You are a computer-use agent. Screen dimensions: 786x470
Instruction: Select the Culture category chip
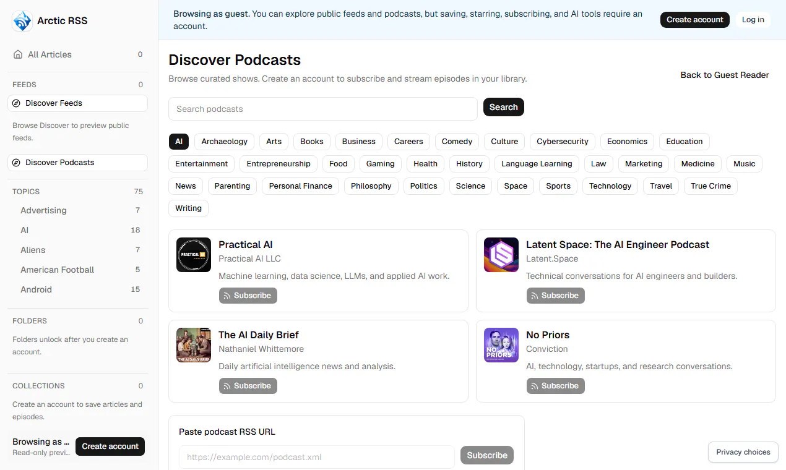point(504,142)
